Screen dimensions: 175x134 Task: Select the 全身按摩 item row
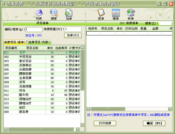pyautogui.click(x=42, y=78)
